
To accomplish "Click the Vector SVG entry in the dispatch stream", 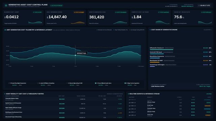I will pyautogui.click(x=150, y=115).
